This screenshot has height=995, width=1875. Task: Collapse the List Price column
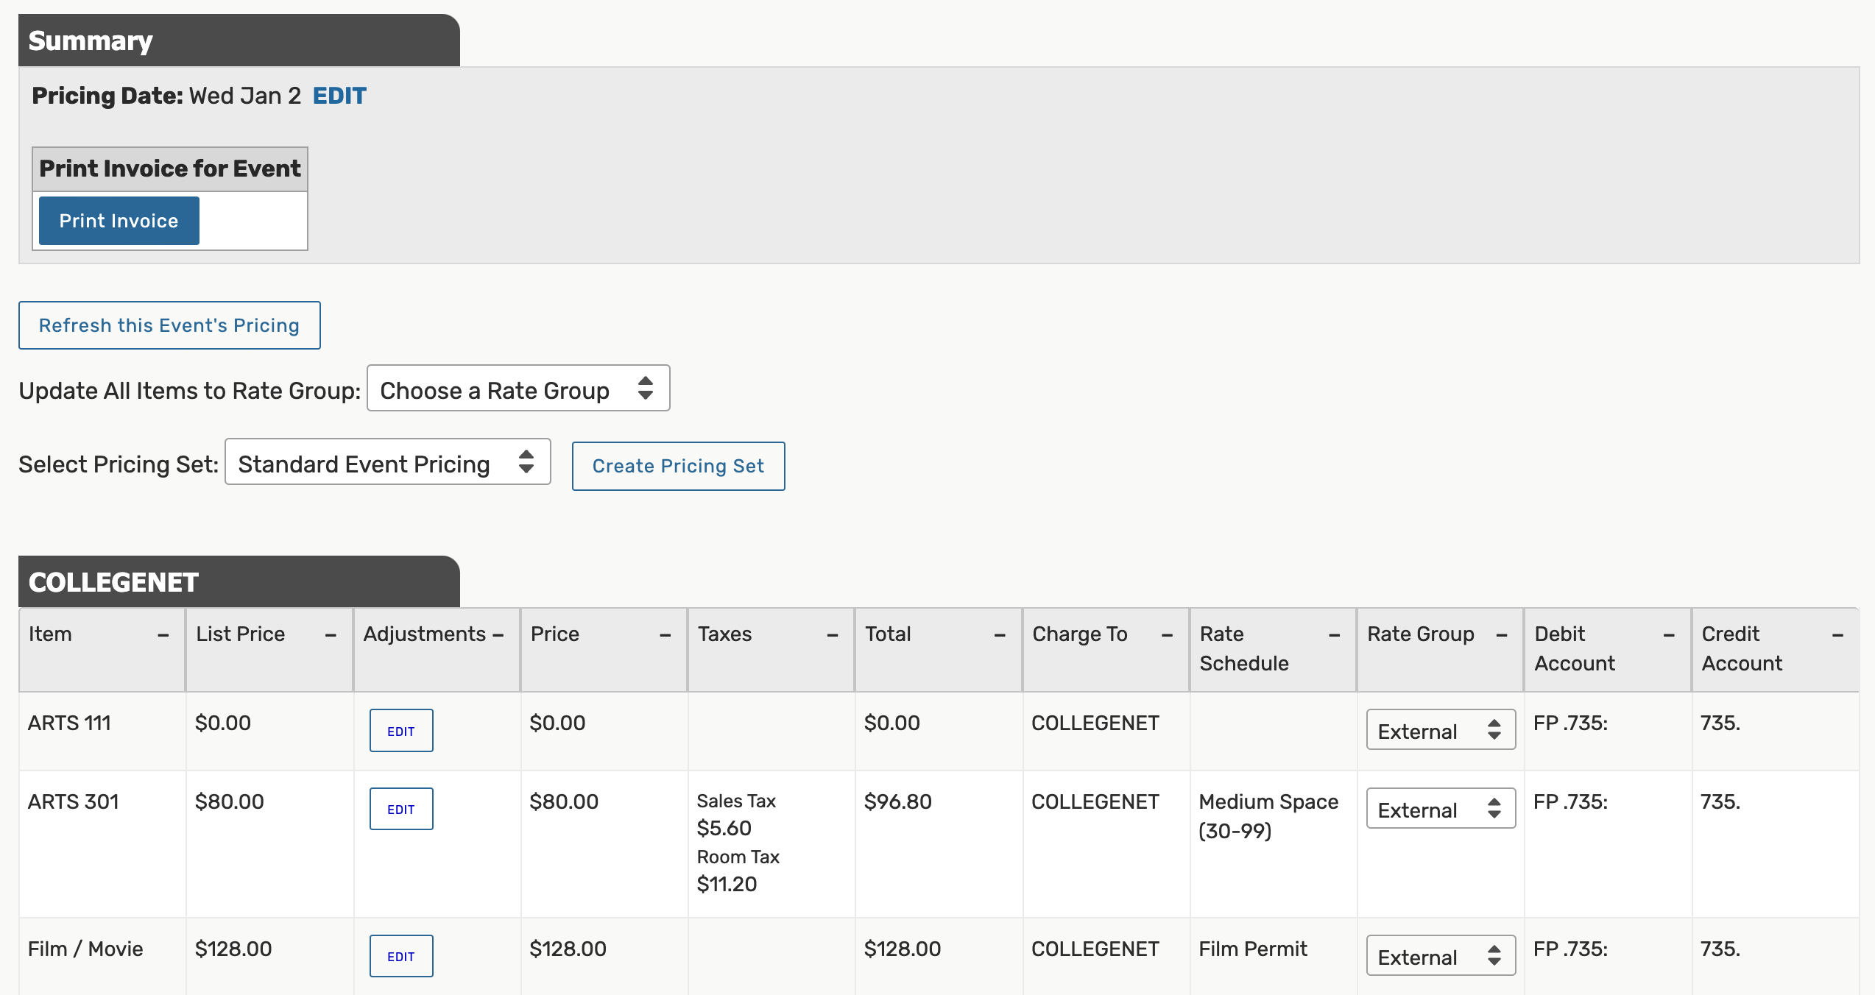[331, 635]
